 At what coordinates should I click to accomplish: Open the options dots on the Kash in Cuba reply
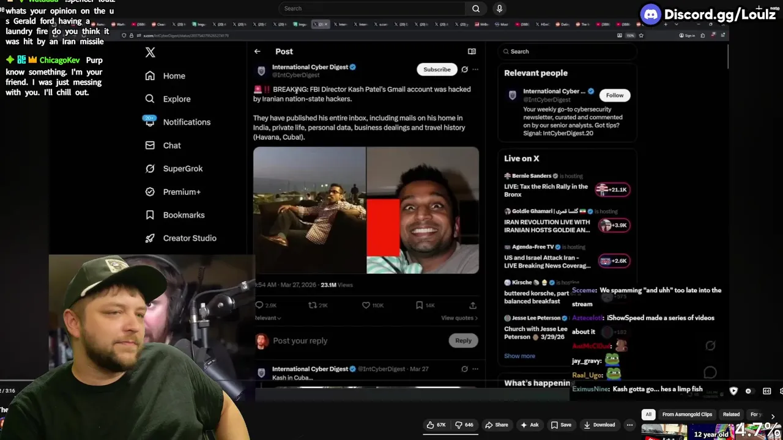click(475, 369)
